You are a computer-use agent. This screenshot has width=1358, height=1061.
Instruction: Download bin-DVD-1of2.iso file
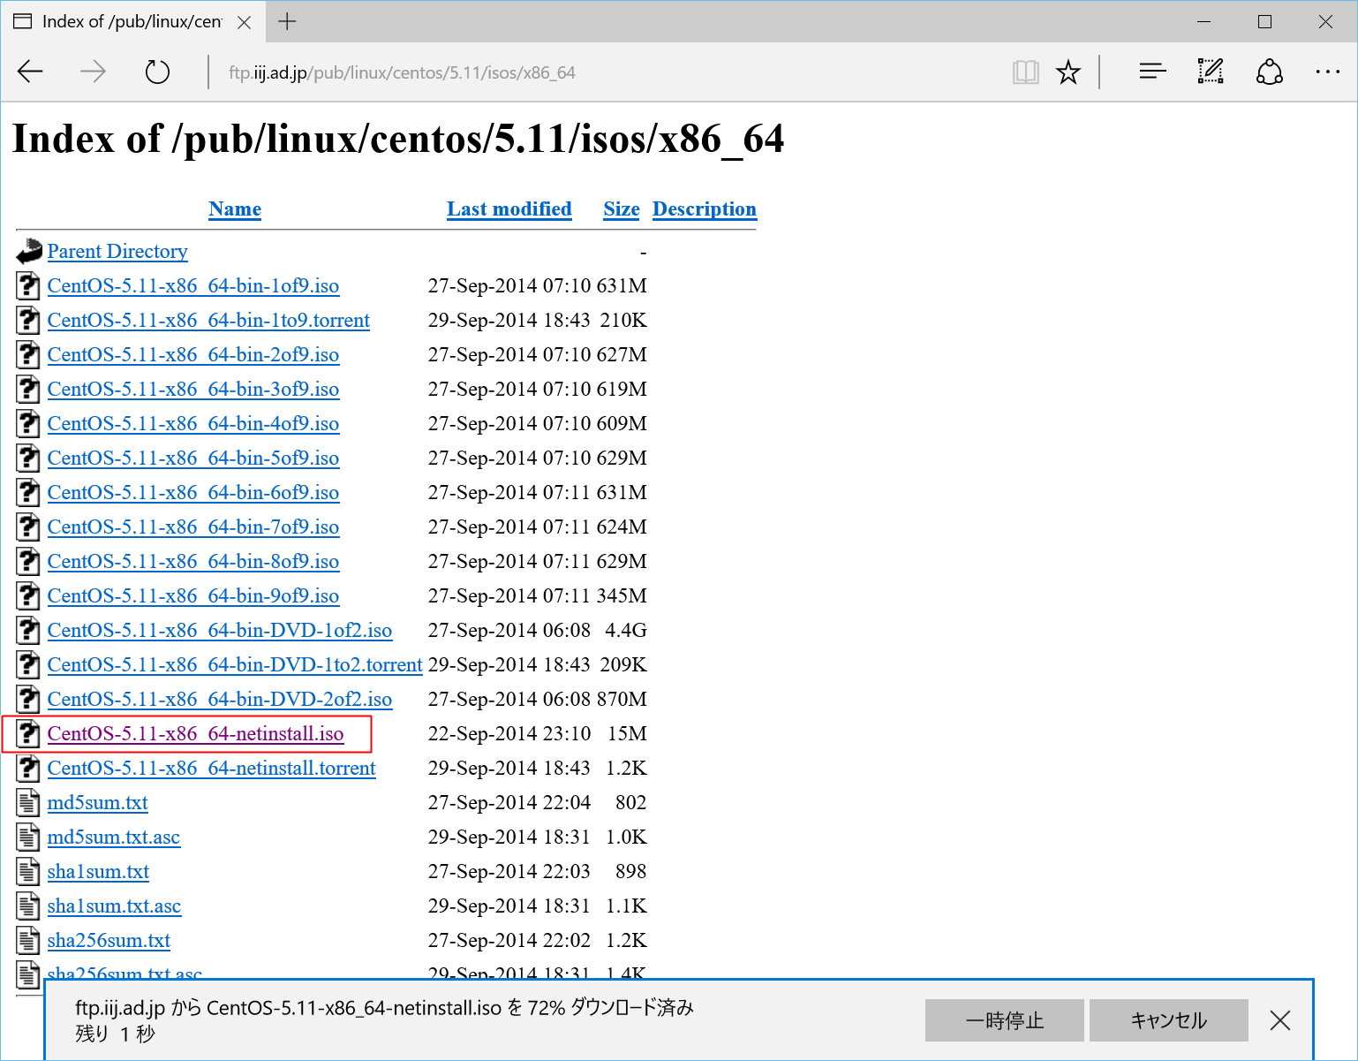220,631
